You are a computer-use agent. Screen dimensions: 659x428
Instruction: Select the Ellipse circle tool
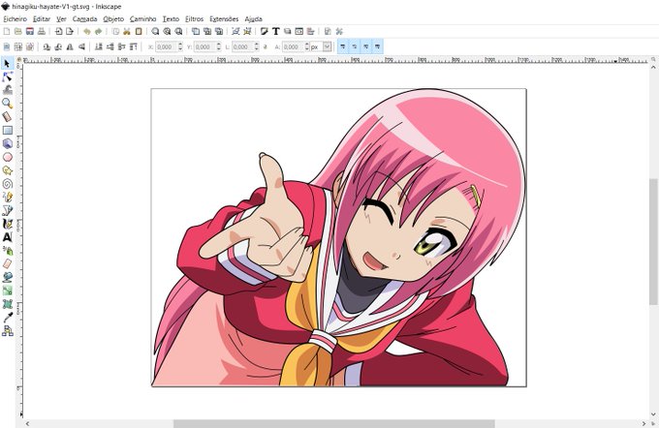click(x=7, y=157)
